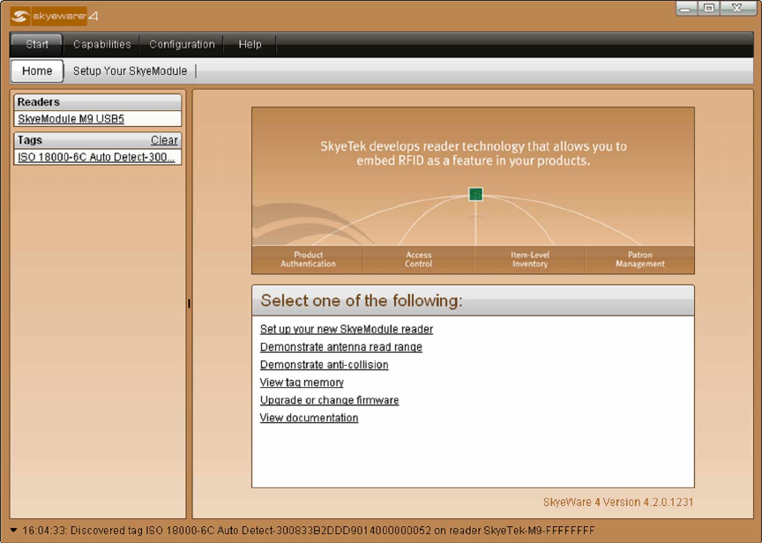This screenshot has height=543, width=762.
Task: Click Upgrade or change firmware
Action: tap(330, 400)
